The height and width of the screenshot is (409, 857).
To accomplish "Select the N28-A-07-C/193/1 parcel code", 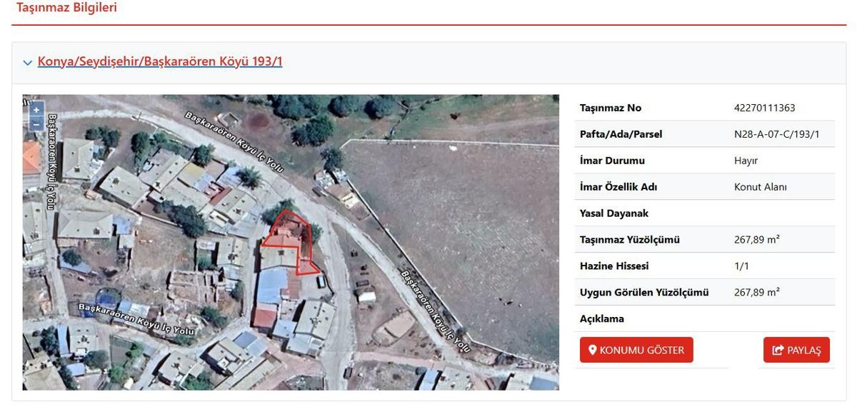I will click(x=776, y=134).
